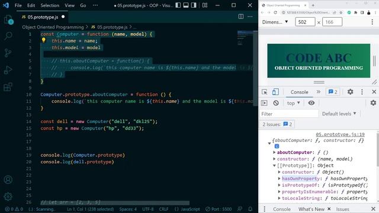This screenshot has height=213, width=379.
Task: Open the Selection menu
Action: (x=50, y=5)
